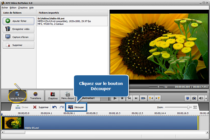Click the Ajouter fichier button
210x140 pixels.
click(x=18, y=21)
